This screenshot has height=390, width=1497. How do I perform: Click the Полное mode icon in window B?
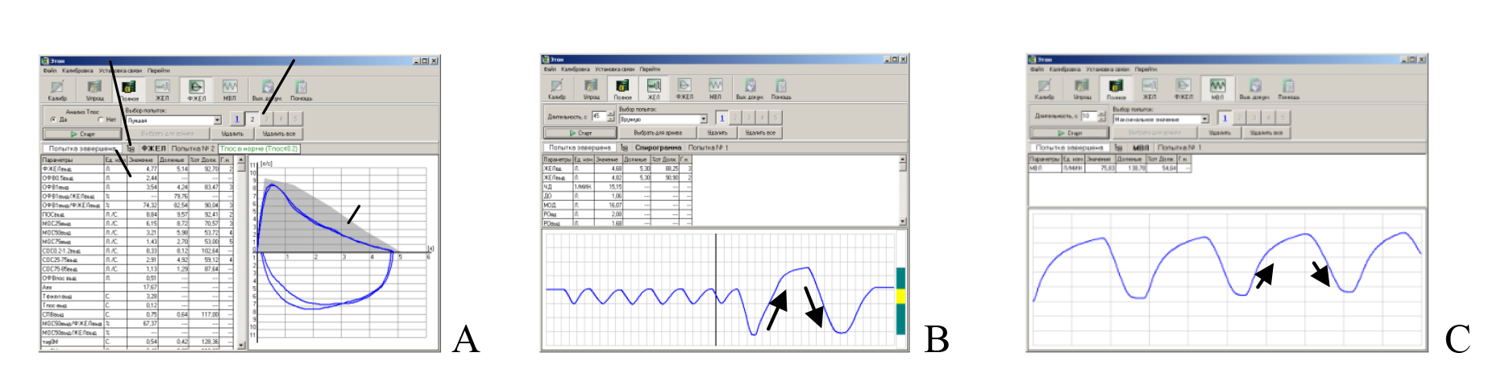click(x=622, y=88)
